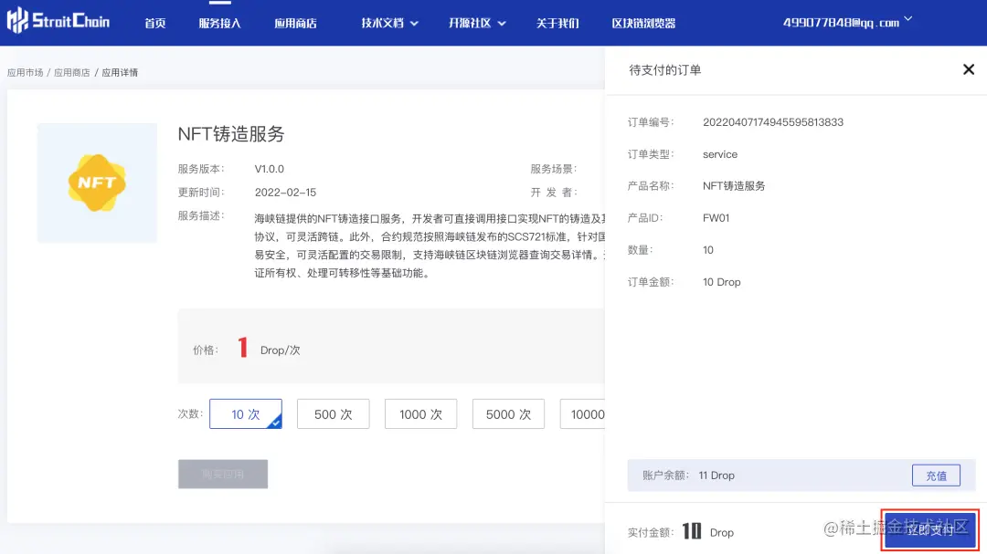Select 首页 in the navigation bar
The image size is (987, 554).
[154, 23]
